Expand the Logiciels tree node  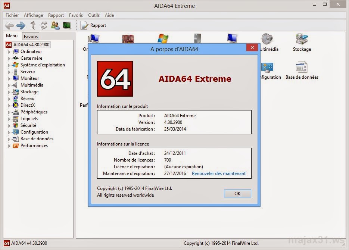tap(9, 119)
